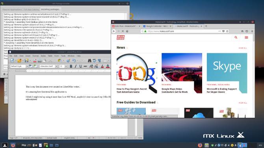Open Find & Replace binoculars icon
Viewport: 264px width, 148px height.
[x=89, y=60]
